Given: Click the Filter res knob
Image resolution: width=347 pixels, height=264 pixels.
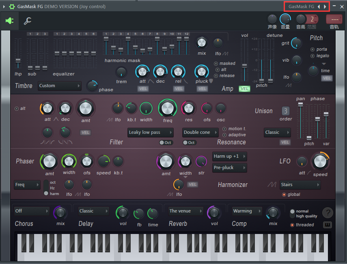Looking at the screenshot, I should (x=189, y=108).
